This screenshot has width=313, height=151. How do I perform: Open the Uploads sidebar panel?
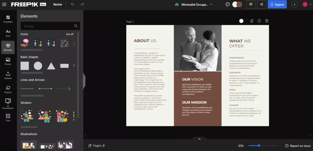coord(8,75)
